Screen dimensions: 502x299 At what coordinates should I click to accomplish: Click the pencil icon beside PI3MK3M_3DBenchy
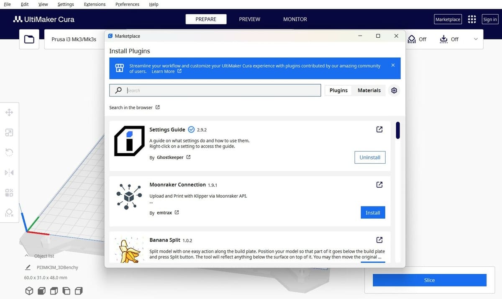(28, 267)
